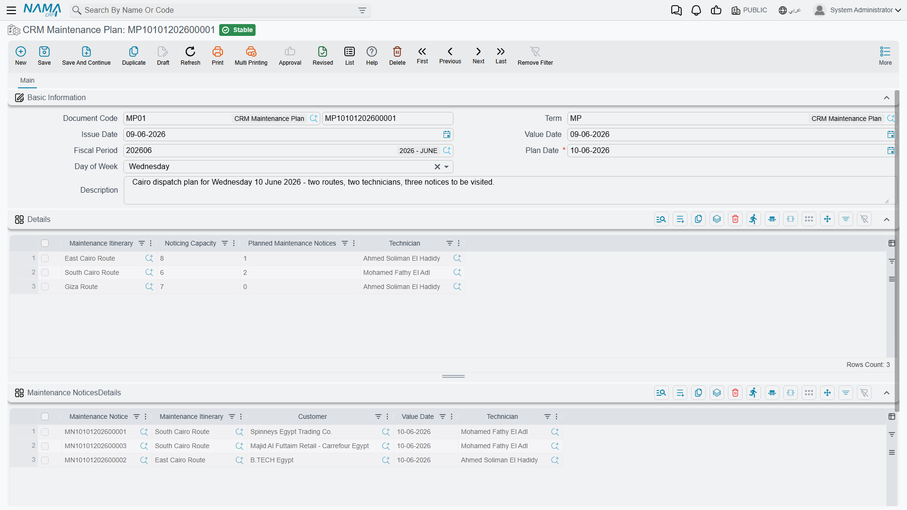907x510 pixels.
Task: Open search filter options dropdown
Action: click(x=362, y=10)
